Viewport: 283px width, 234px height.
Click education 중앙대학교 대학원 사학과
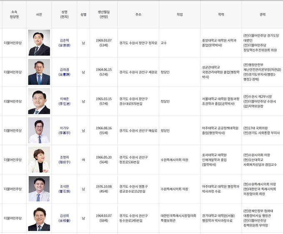[x=219, y=40]
